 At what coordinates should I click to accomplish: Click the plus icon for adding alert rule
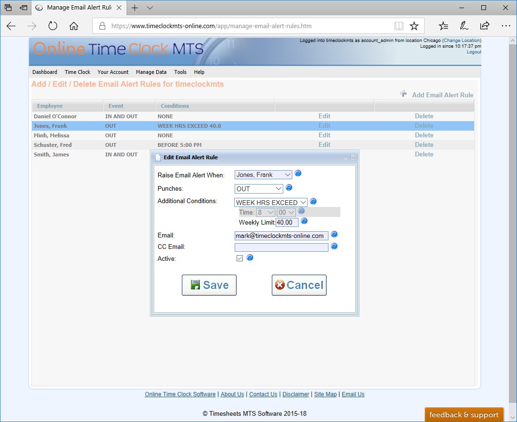click(403, 93)
